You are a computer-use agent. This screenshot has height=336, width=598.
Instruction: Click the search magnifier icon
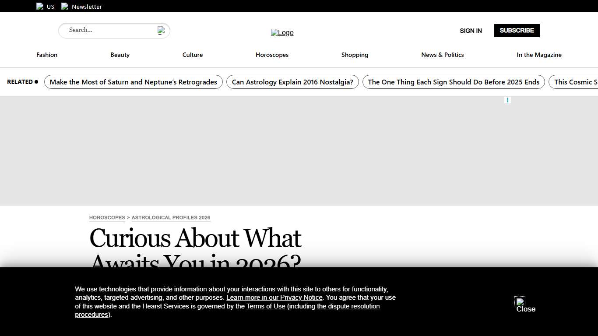pyautogui.click(x=161, y=30)
